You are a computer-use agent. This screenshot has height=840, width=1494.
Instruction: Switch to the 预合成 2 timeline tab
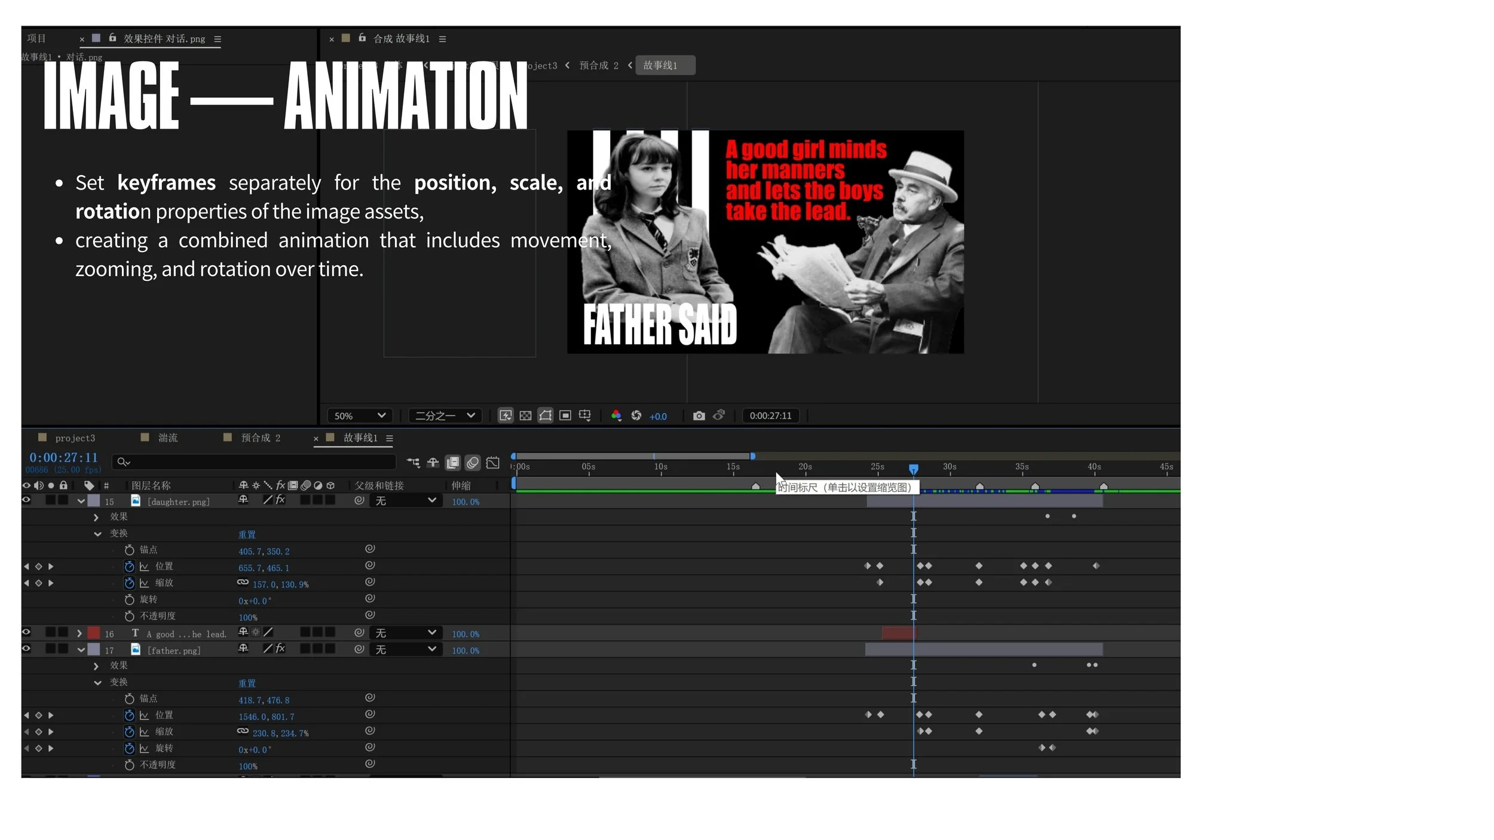click(260, 439)
